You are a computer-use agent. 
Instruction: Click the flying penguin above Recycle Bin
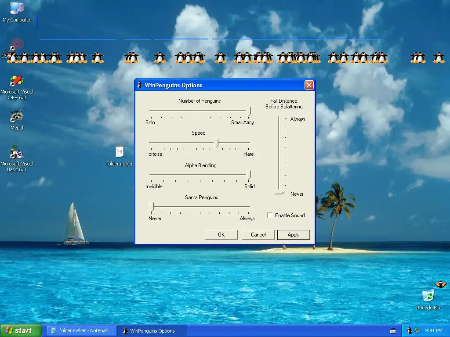click(x=440, y=284)
